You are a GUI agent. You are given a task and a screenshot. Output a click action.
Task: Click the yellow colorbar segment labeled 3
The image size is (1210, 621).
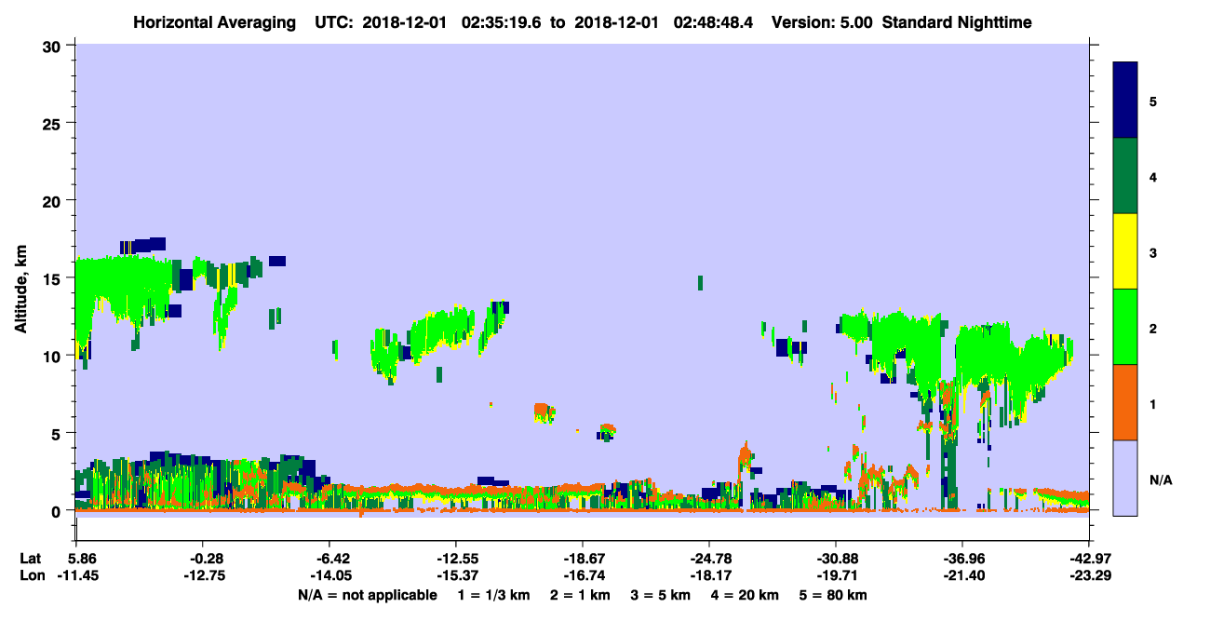[x=1125, y=251]
